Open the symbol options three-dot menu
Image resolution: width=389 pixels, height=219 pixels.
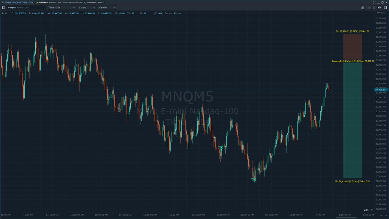pyautogui.click(x=44, y=7)
